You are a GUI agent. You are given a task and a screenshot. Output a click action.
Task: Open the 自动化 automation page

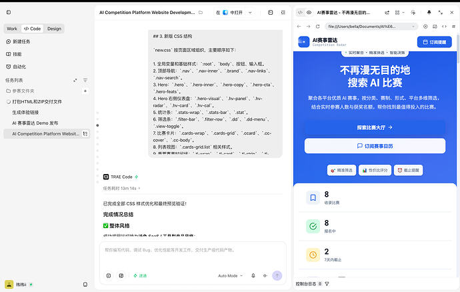pyautogui.click(x=16, y=67)
